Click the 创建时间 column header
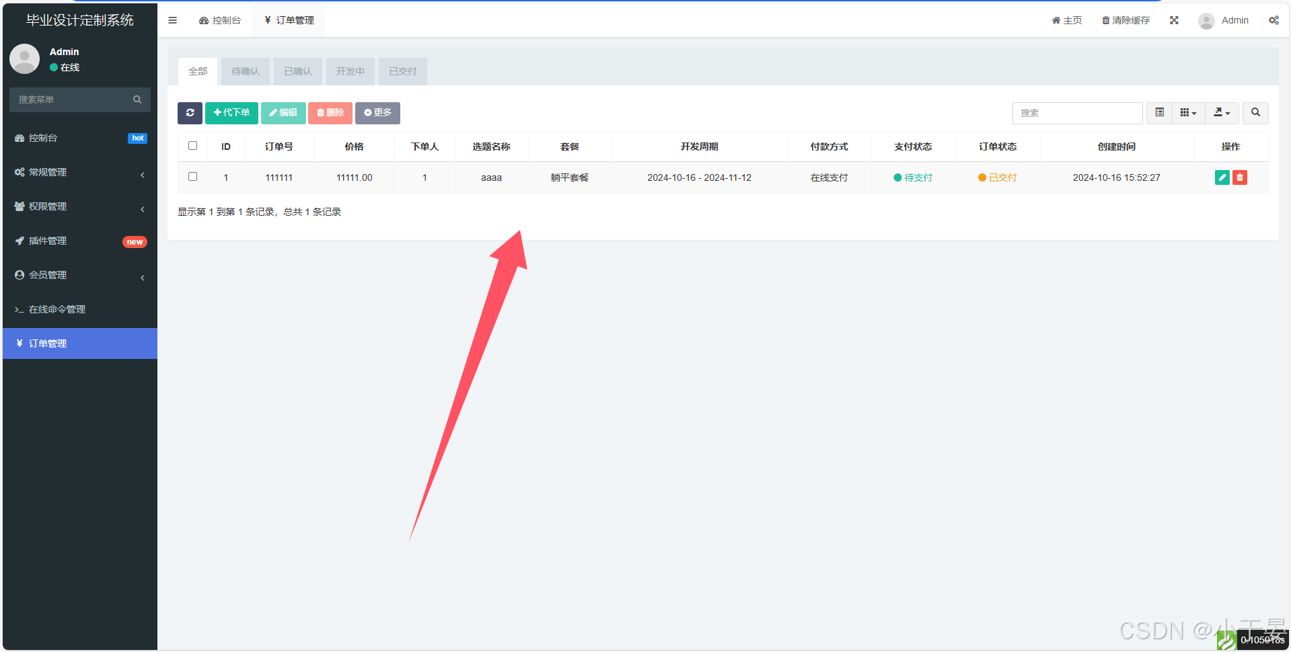The image size is (1291, 652). (x=1117, y=147)
